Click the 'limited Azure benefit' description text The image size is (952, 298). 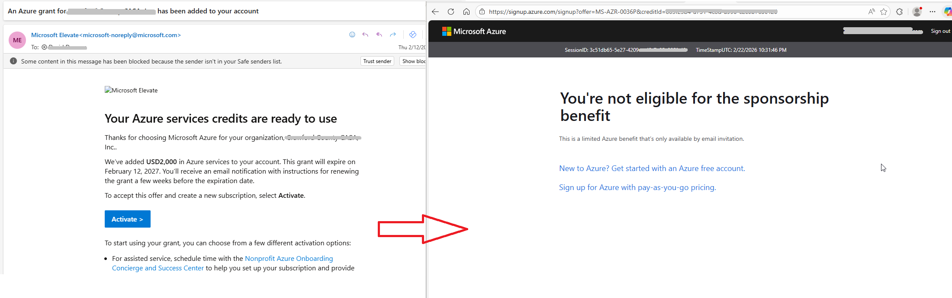click(x=651, y=139)
